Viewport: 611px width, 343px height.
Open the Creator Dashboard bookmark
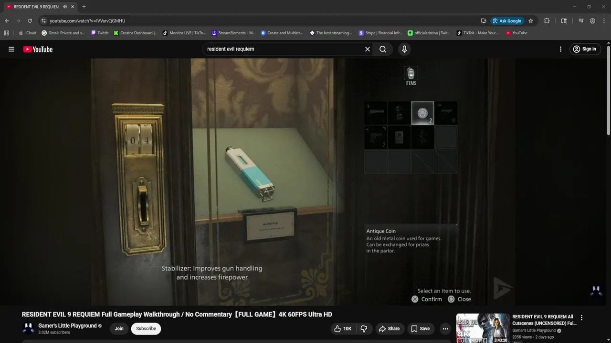click(136, 33)
